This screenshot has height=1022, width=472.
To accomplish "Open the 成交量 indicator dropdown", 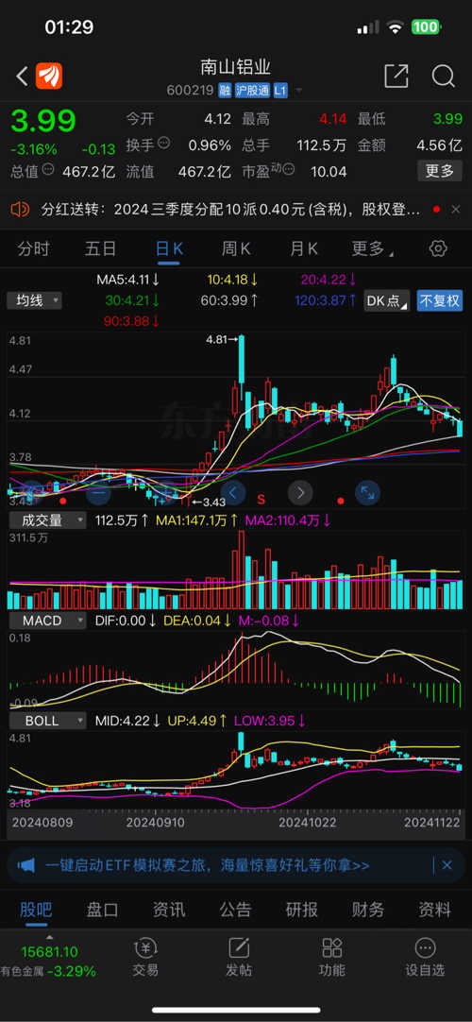I will pyautogui.click(x=46, y=520).
